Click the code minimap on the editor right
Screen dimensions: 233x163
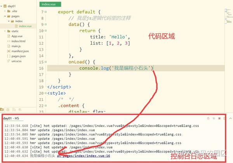point(228,16)
